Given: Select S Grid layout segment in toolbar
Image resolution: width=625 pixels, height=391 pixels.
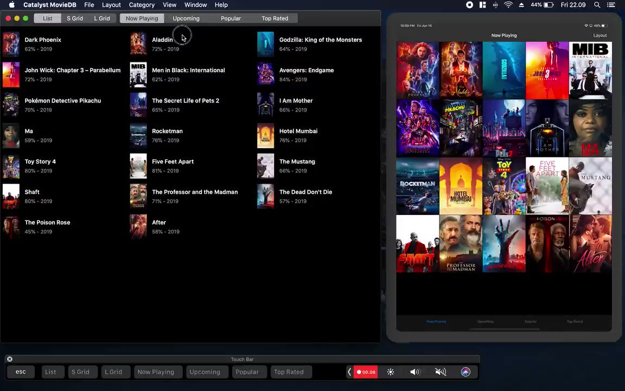Looking at the screenshot, I should [x=74, y=18].
